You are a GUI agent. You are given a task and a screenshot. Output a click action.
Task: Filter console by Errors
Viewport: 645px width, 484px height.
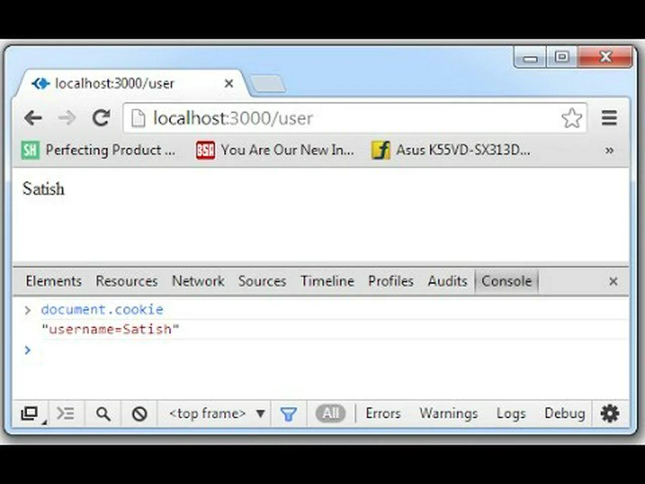(383, 413)
